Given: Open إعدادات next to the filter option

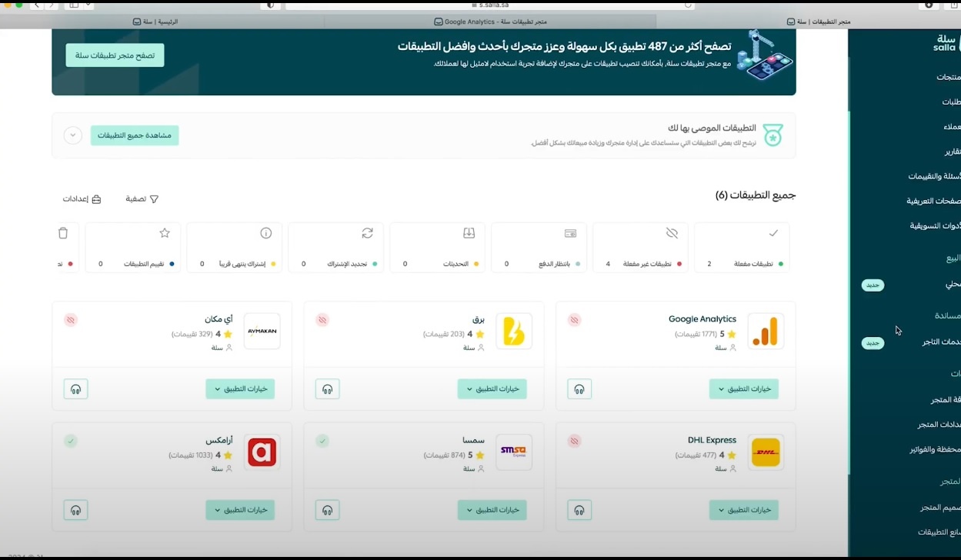Looking at the screenshot, I should [x=81, y=198].
